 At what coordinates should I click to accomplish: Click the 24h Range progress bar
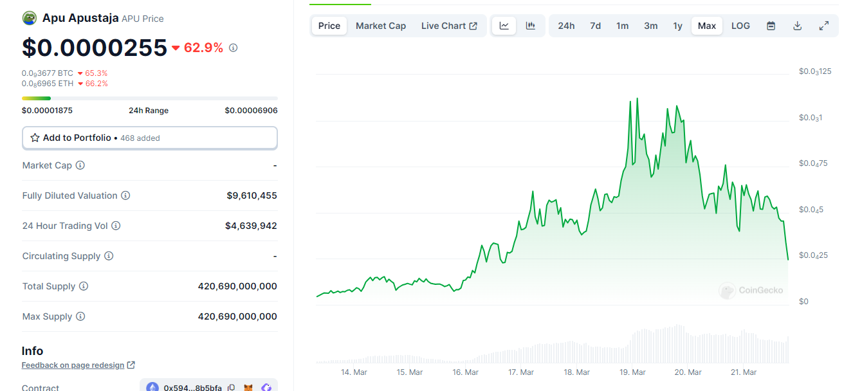click(150, 98)
